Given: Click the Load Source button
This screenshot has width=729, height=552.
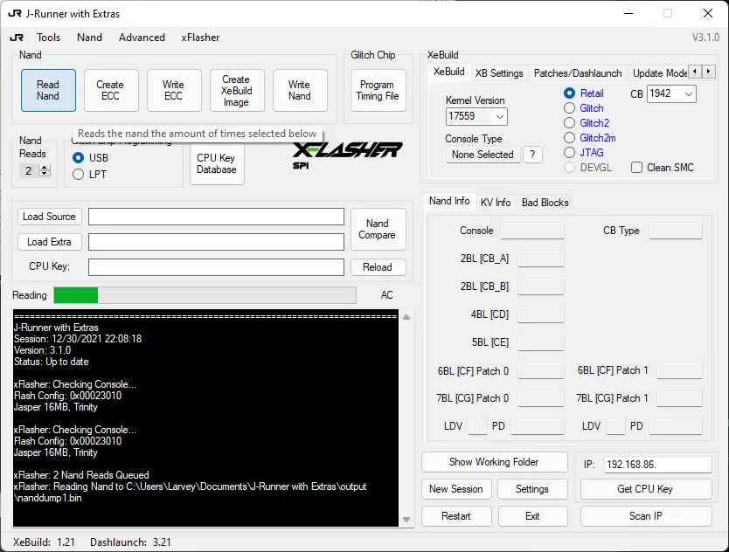Looking at the screenshot, I should point(49,217).
